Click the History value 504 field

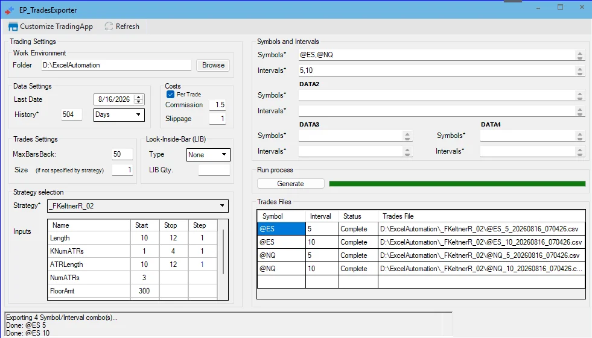point(72,114)
